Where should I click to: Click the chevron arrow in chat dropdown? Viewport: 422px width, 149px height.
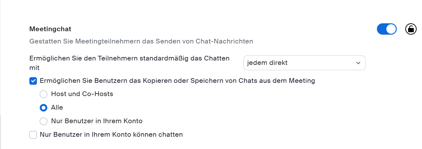(x=358, y=63)
